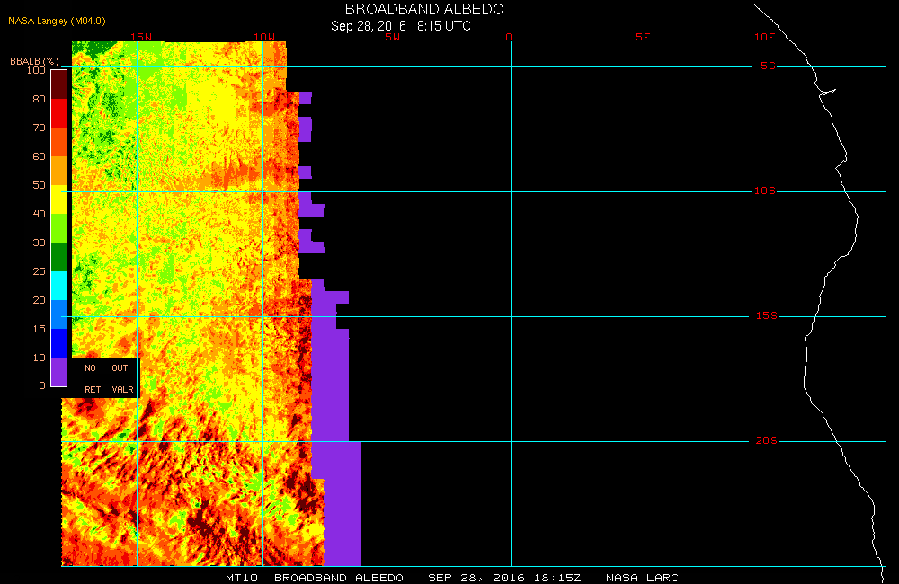Click the 10E longitude label
The width and height of the screenshot is (899, 584).
click(765, 37)
